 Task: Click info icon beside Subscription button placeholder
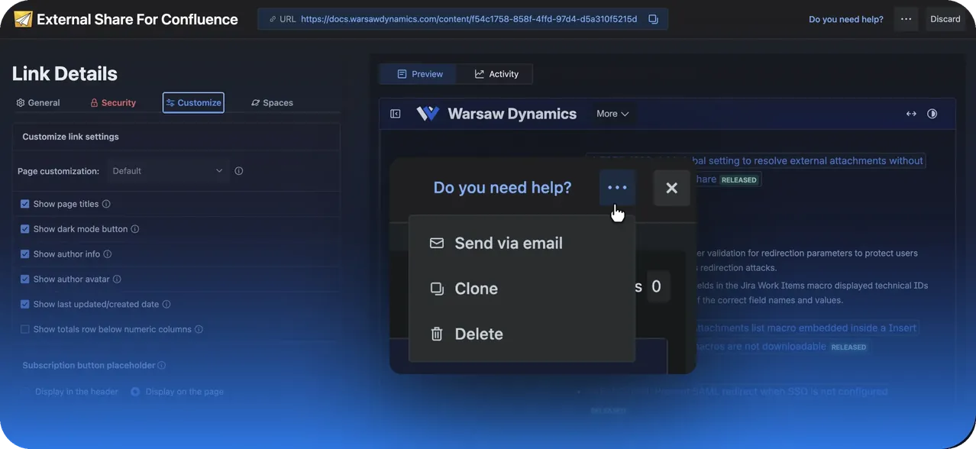point(161,366)
